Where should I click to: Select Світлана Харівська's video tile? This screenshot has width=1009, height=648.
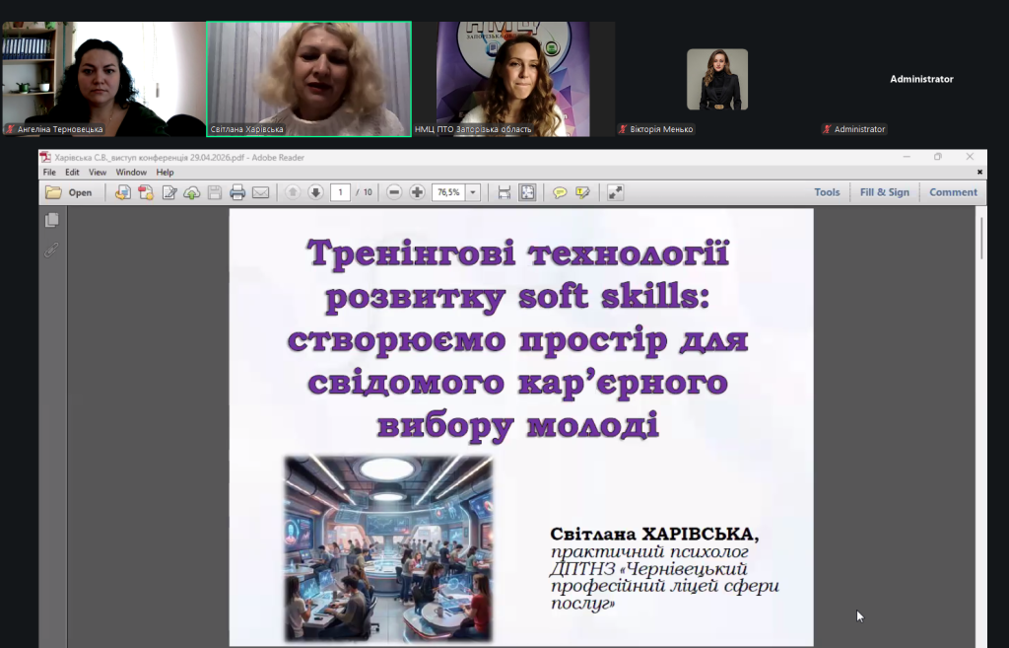308,78
